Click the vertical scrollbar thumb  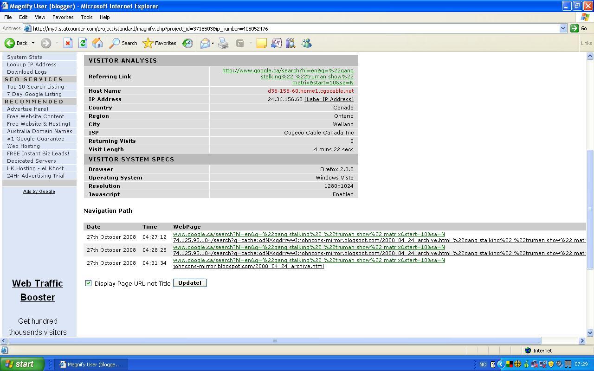point(590,209)
